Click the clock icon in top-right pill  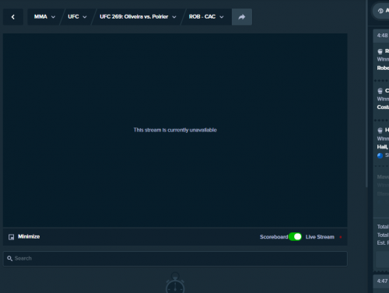(x=380, y=11)
